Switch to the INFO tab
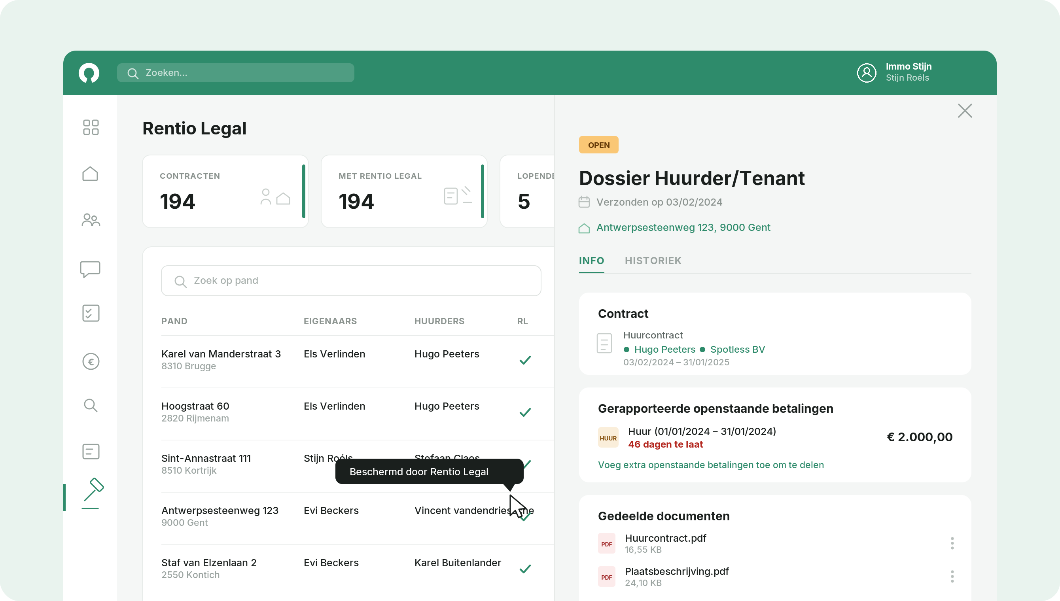 coord(591,261)
